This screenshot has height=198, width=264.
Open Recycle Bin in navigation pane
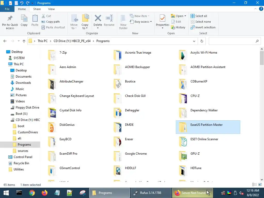tap(21, 163)
